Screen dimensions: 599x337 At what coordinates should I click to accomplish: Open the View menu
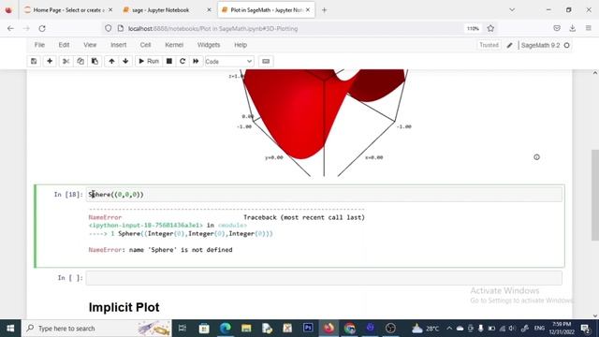(90, 45)
